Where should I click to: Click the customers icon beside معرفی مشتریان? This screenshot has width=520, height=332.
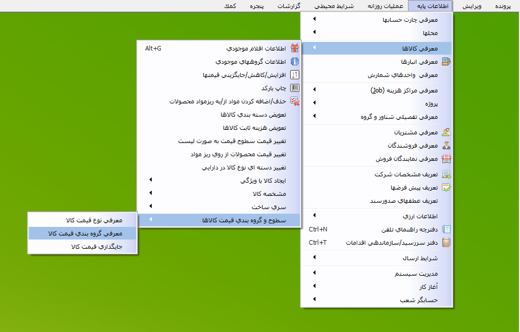pos(445,132)
